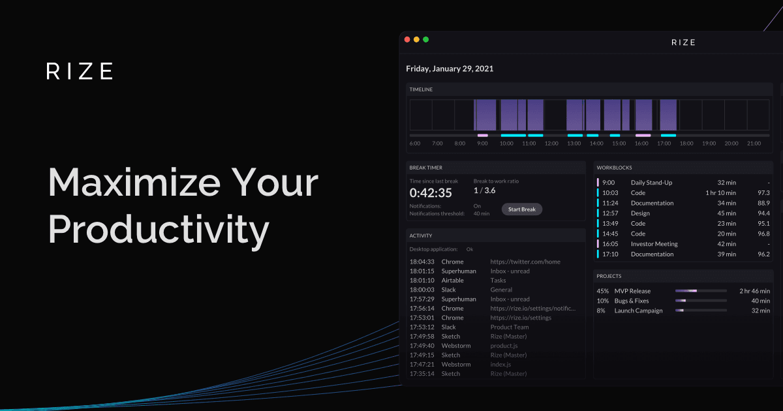Click the Bugs & Fixes progress bar

[701, 301]
